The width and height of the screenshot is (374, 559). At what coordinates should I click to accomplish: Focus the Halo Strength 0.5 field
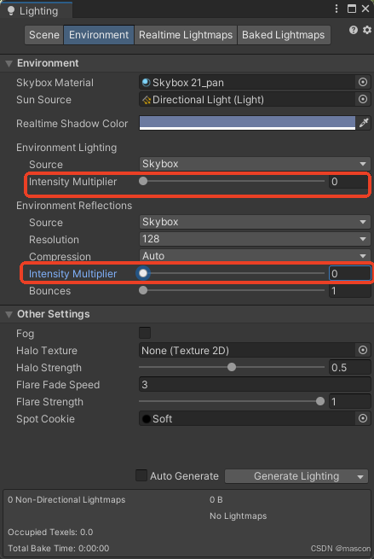coord(350,367)
